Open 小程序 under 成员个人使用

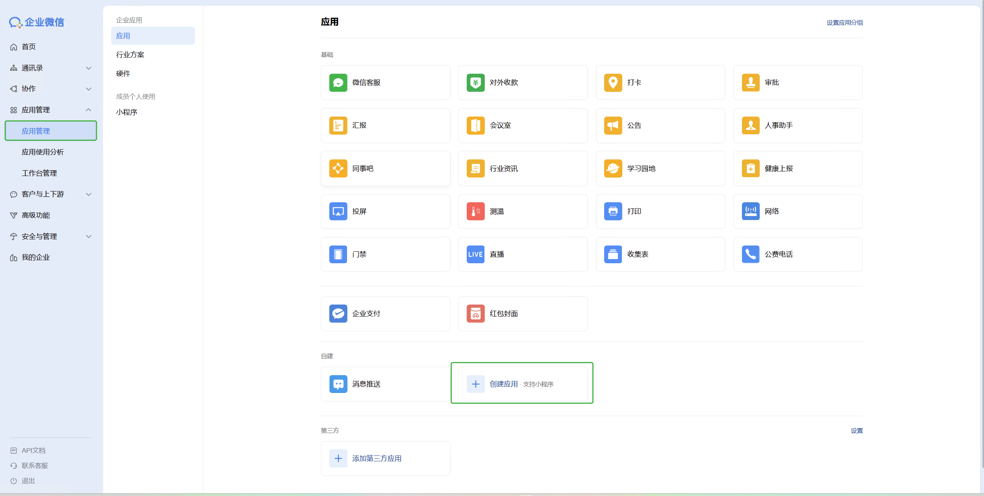pos(127,112)
